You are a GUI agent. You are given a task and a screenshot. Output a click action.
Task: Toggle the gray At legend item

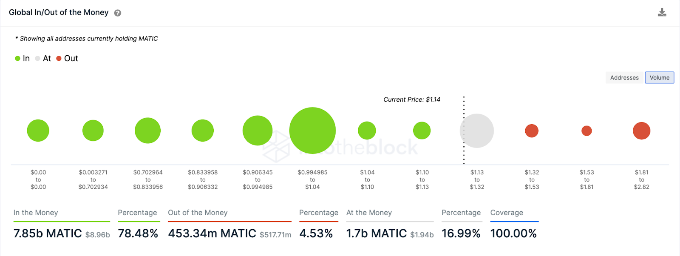(x=43, y=58)
